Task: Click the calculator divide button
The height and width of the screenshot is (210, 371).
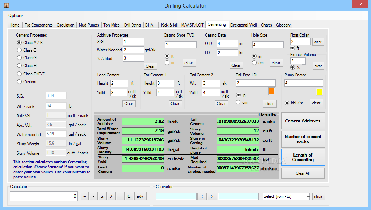Action: [x=112, y=196]
